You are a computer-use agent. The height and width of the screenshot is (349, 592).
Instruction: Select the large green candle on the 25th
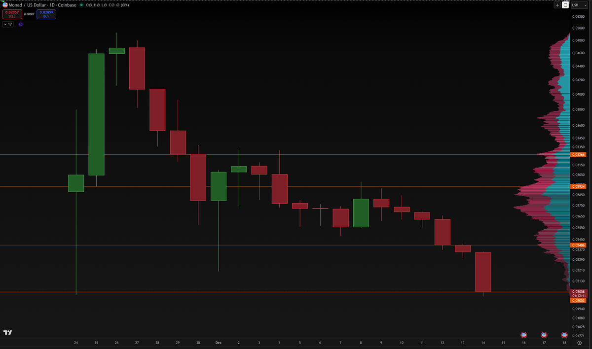point(96,114)
